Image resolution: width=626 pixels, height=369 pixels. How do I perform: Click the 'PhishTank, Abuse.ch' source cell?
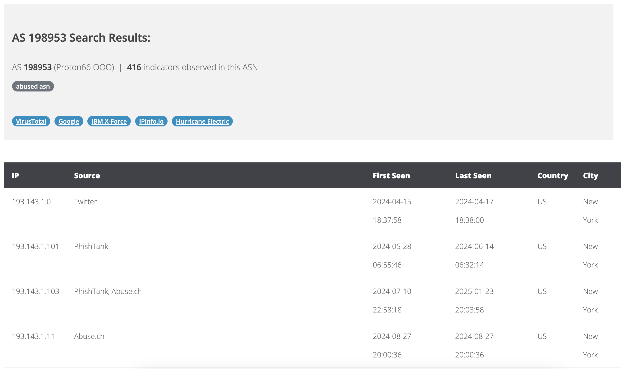tap(108, 291)
